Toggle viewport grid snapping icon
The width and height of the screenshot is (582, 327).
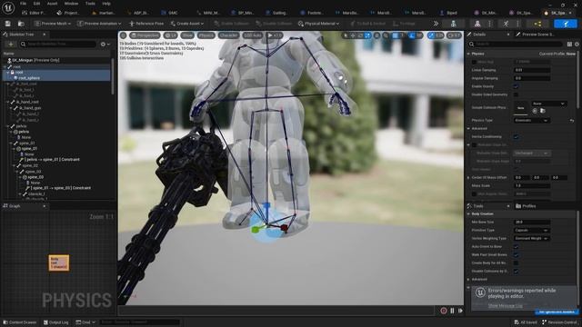tap(396, 35)
